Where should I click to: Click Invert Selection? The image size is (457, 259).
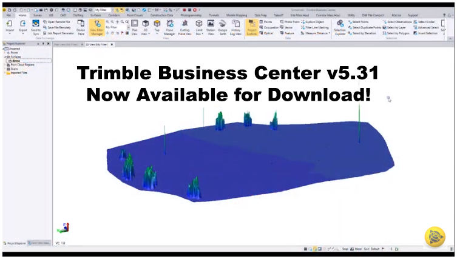coord(425,33)
